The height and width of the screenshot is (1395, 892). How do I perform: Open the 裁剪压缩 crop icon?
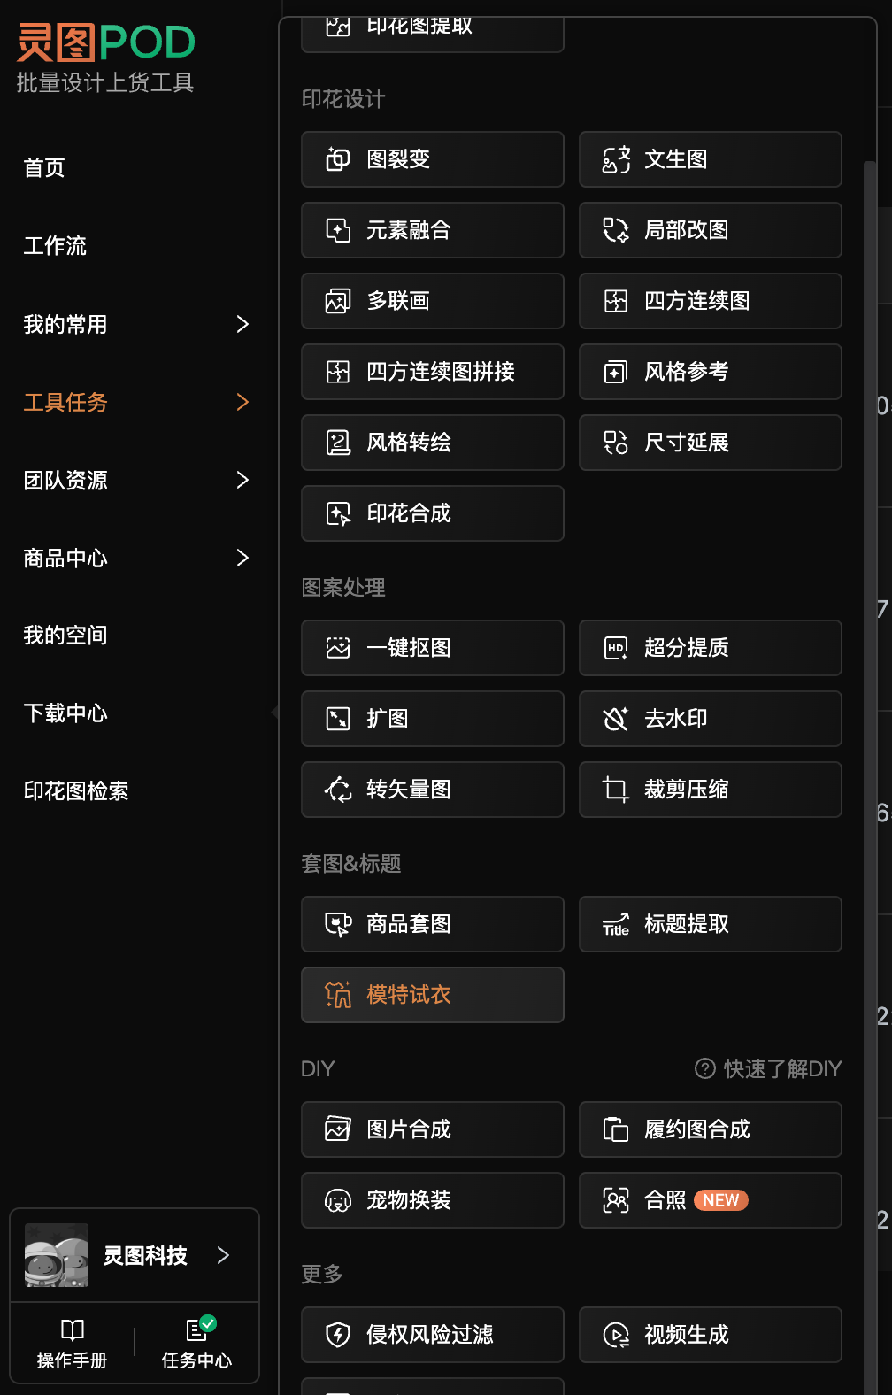(x=616, y=790)
